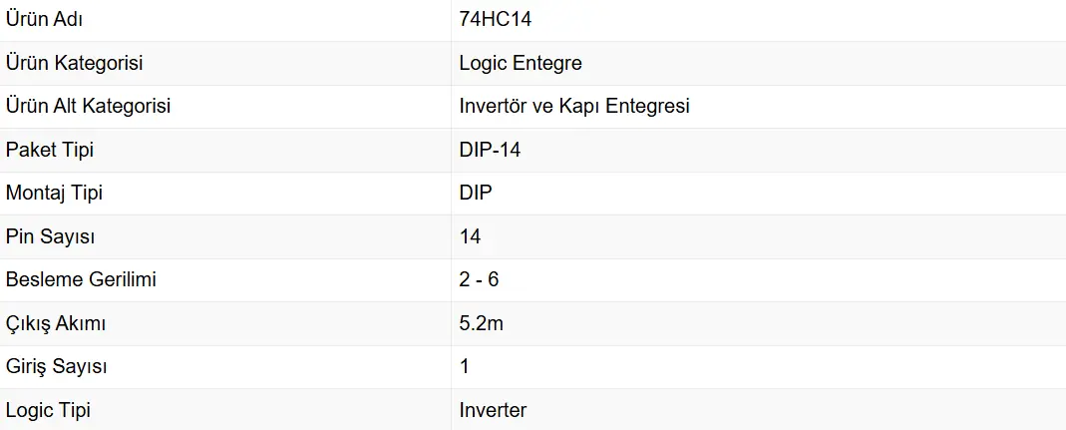
Task: Select the DIP-14 package type value
Action: click(490, 150)
